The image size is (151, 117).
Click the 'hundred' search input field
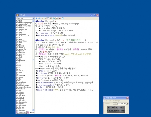pos(25,19)
